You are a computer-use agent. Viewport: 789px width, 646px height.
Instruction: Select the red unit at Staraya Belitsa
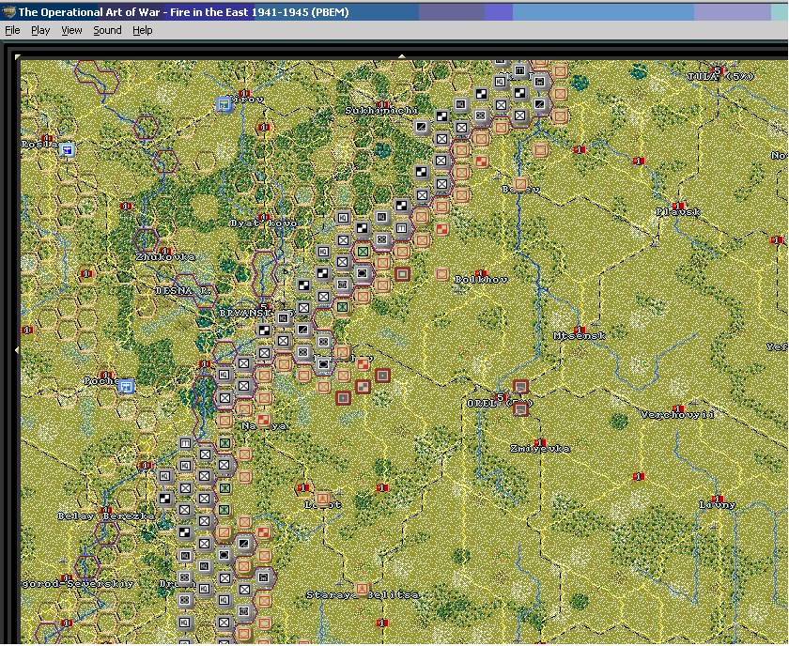(362, 589)
